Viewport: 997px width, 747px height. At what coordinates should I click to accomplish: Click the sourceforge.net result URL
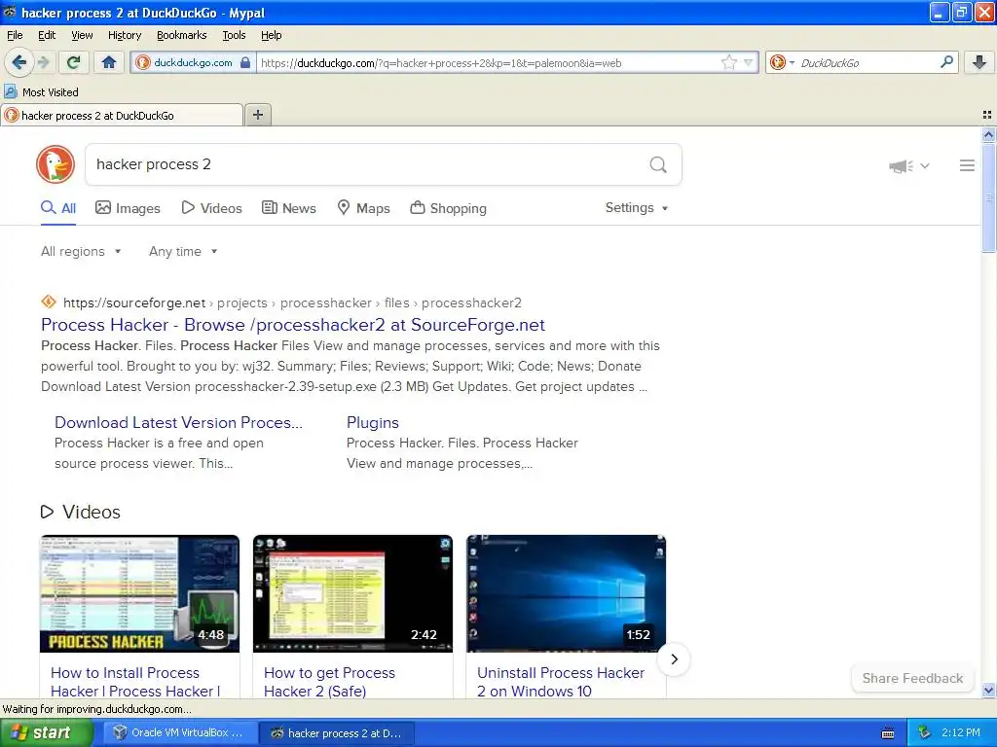click(x=292, y=303)
